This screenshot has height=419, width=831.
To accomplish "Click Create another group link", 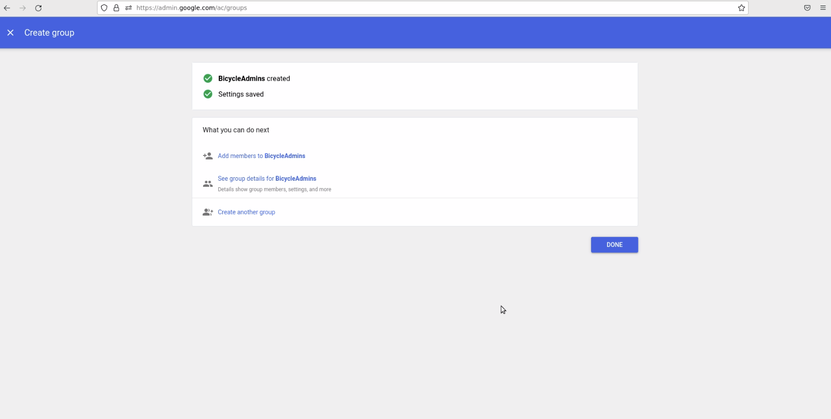I will tap(247, 212).
